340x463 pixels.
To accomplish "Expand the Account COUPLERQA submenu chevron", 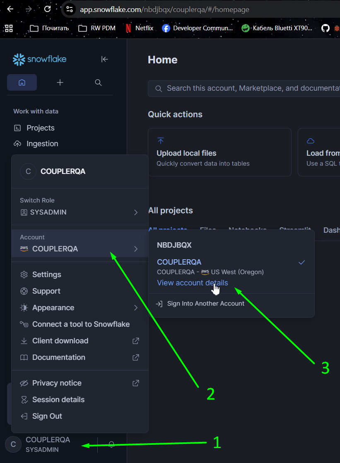I will tap(135, 248).
